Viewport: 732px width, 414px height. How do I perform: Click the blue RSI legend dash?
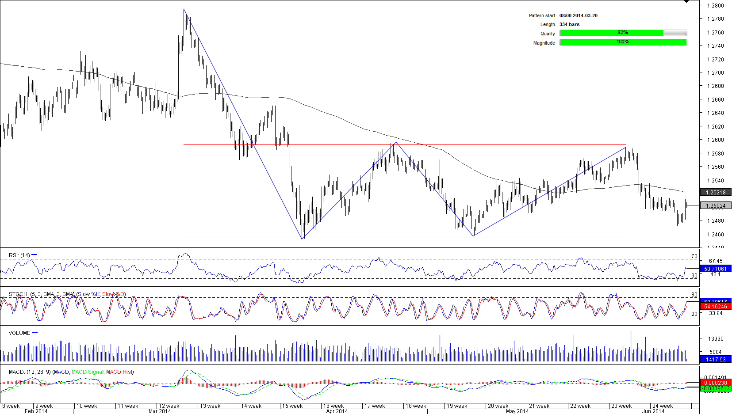tap(34, 255)
